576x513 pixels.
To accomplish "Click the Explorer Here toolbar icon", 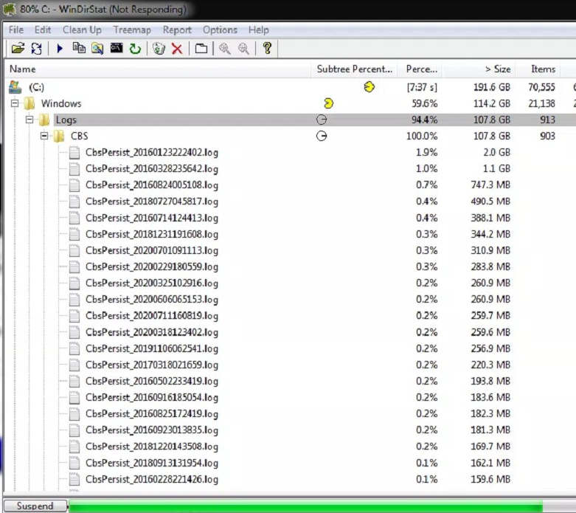I will (x=97, y=48).
